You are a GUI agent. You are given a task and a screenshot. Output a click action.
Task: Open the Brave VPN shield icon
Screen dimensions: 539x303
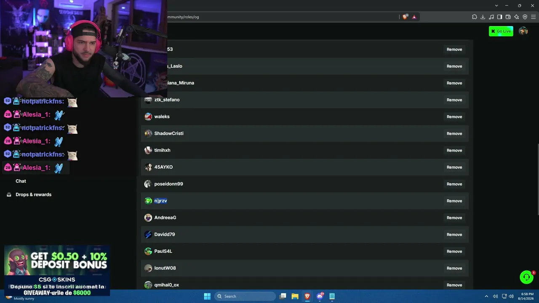pos(525,17)
